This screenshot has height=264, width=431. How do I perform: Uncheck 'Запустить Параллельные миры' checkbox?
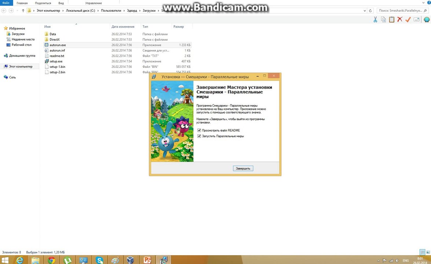point(199,136)
